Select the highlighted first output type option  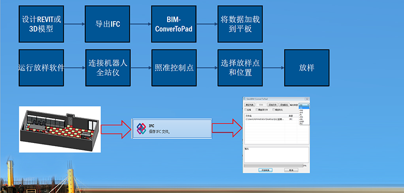click(x=304, y=108)
